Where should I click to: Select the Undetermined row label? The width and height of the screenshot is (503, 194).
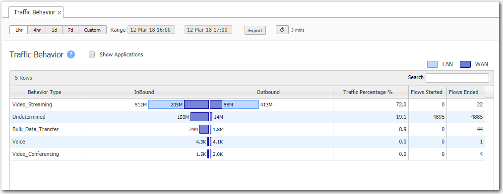(29, 117)
